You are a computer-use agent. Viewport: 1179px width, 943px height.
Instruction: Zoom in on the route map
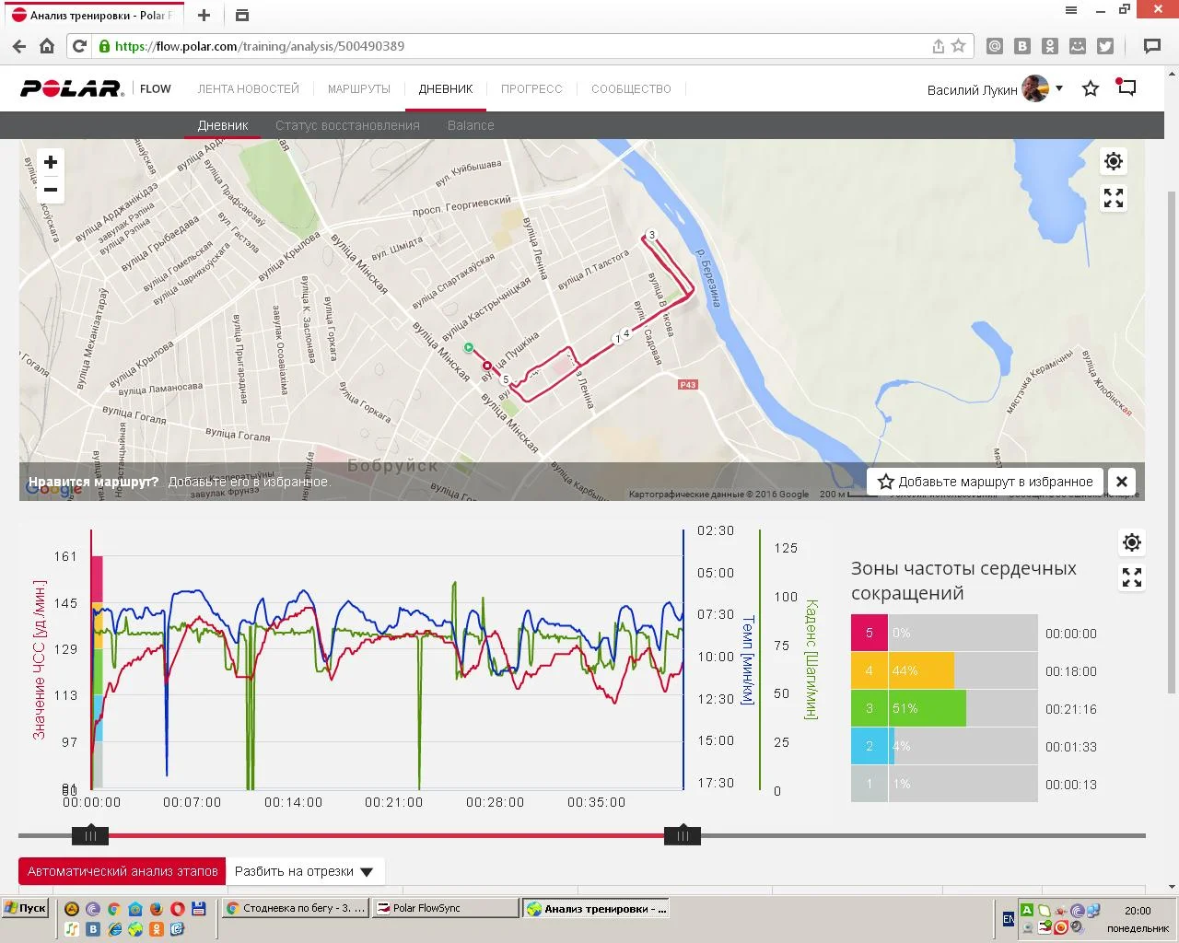[x=51, y=163]
